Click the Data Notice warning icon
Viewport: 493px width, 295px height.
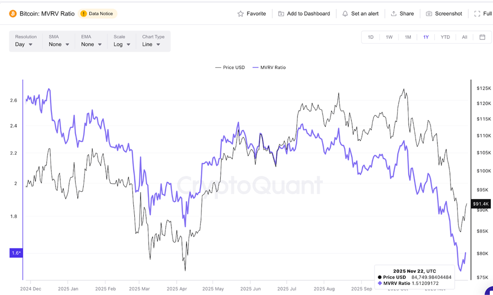point(83,14)
